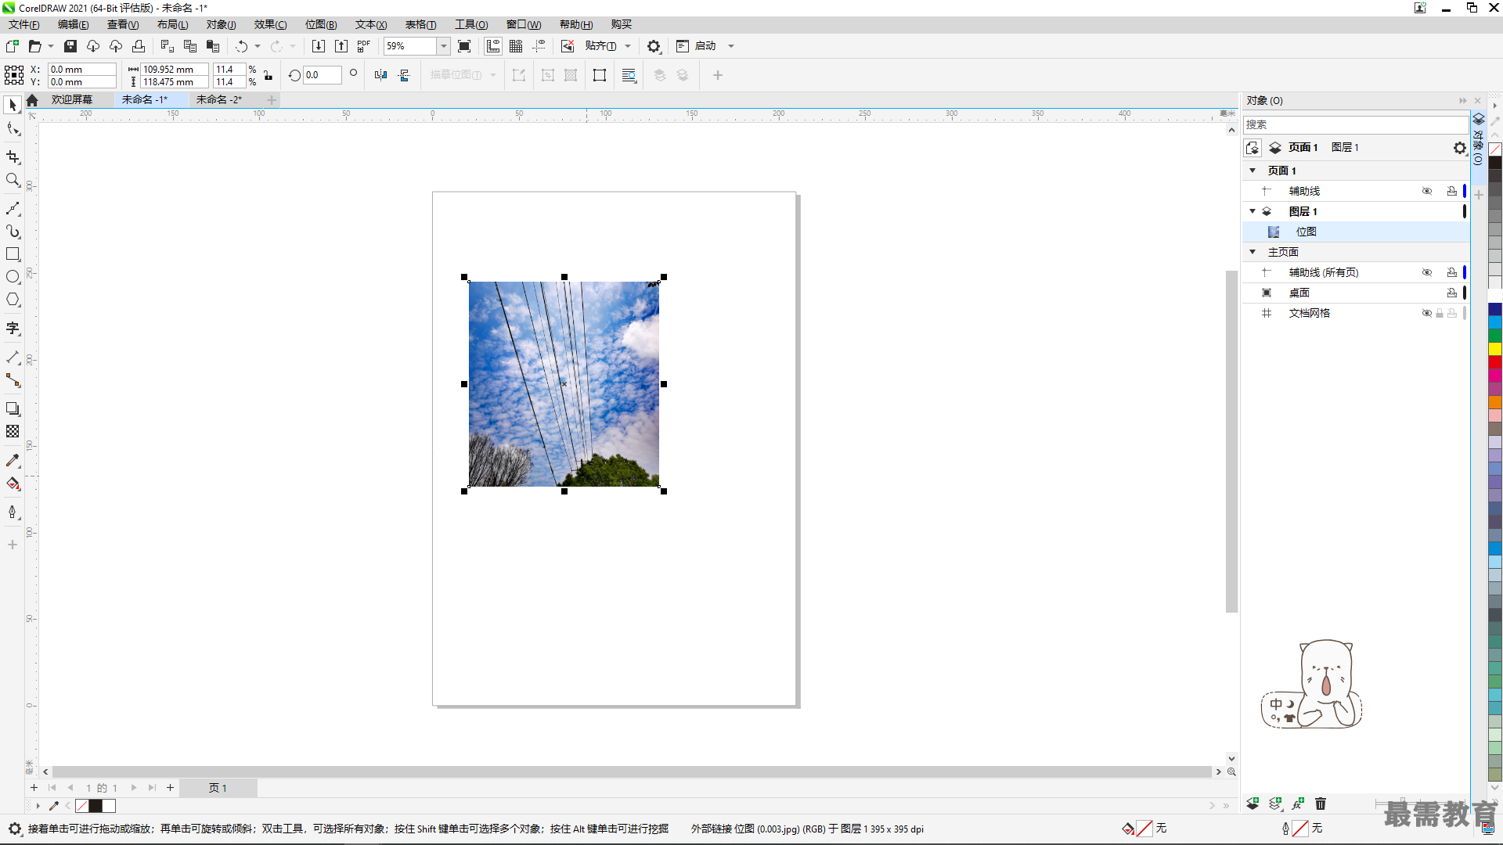Add a new document tab with plus
Screen dimensions: 1503x845
pyautogui.click(x=272, y=100)
